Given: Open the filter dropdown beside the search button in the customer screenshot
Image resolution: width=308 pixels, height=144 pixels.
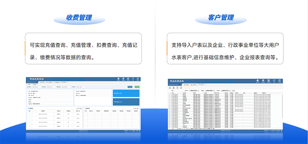Looking at the screenshot, I should tap(226, 91).
